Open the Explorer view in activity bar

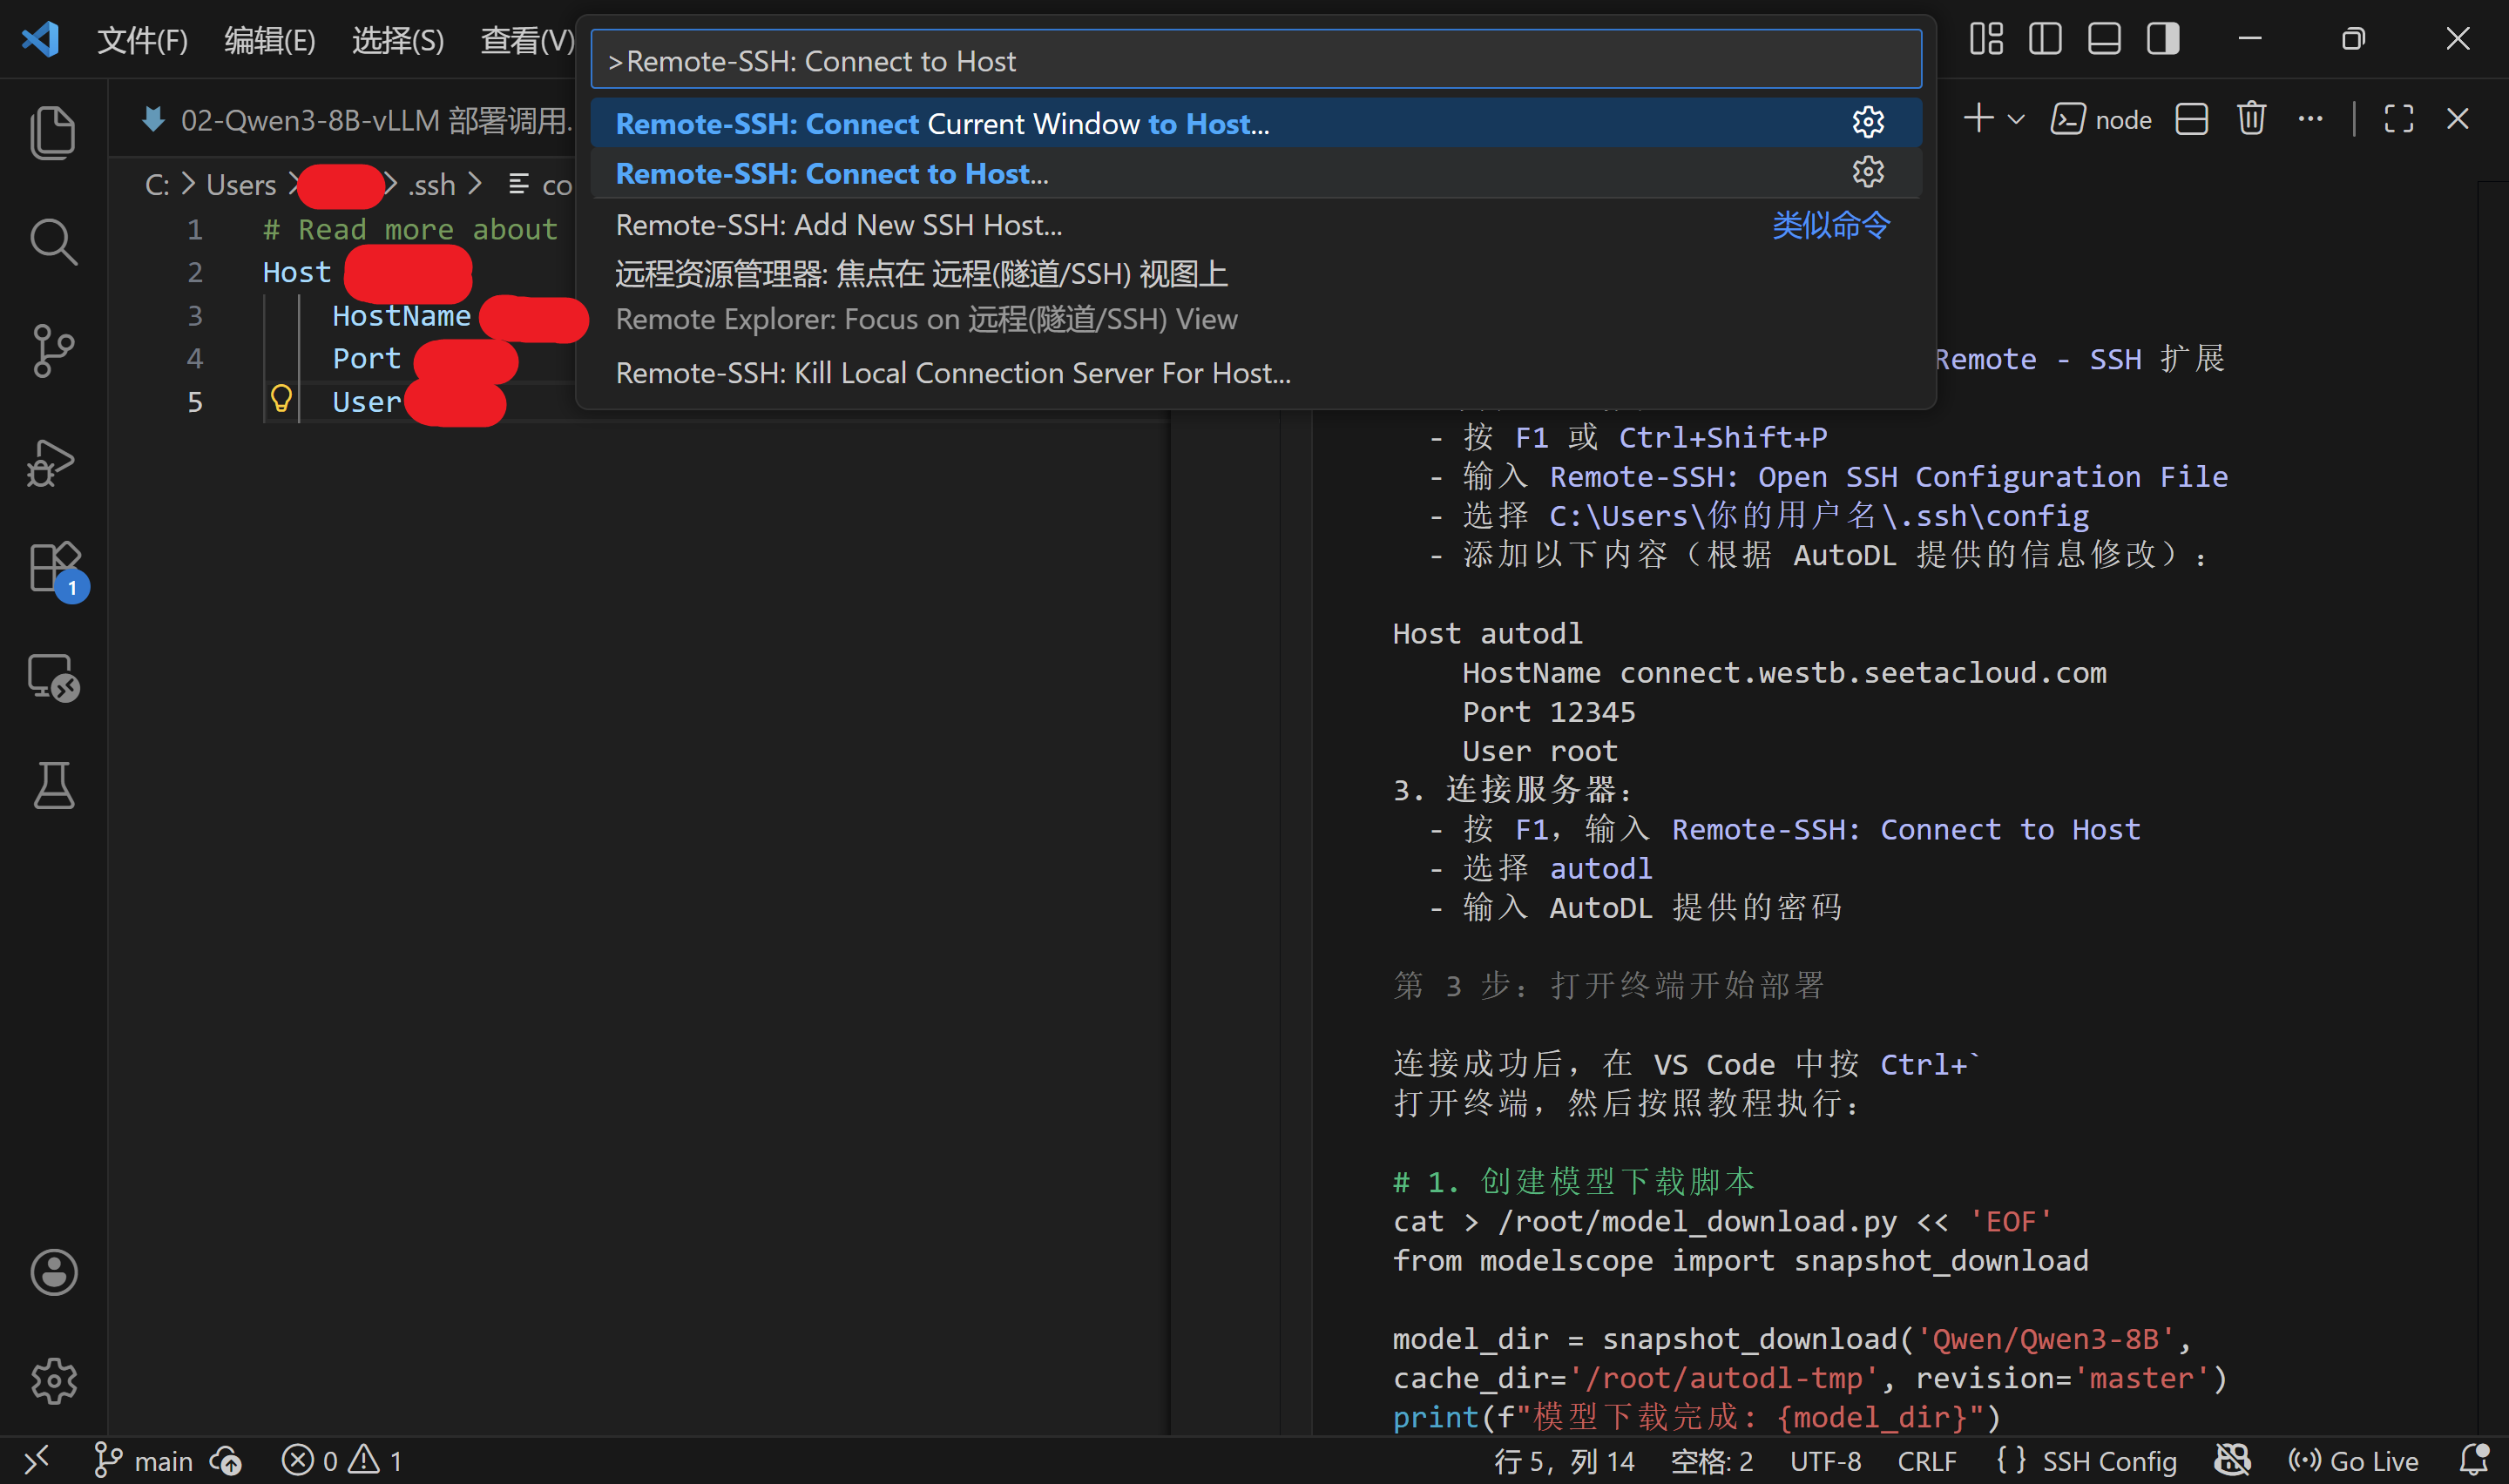click(x=53, y=132)
